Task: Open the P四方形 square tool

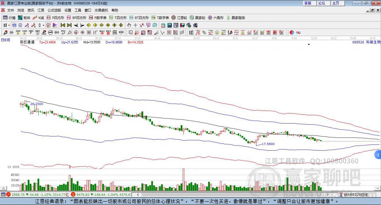Action: point(55,18)
